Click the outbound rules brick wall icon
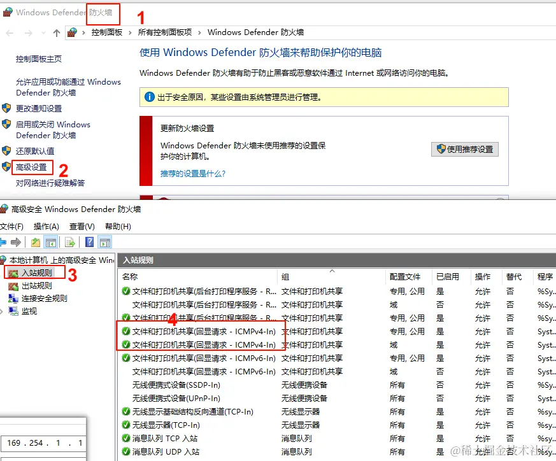This screenshot has width=556, height=461. [13, 286]
